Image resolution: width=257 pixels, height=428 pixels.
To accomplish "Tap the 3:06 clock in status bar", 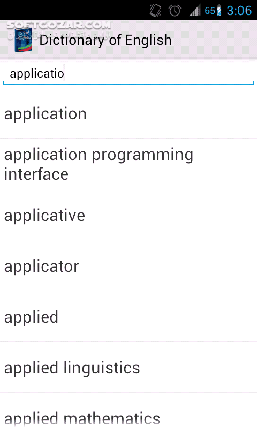I will coord(239,11).
